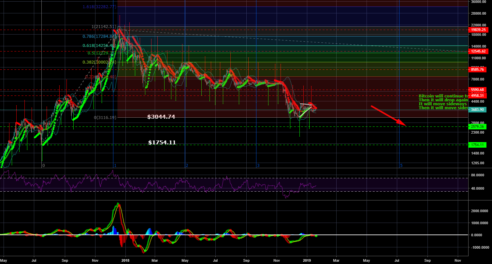Click the green 1754.11 price label
The image size is (492, 264).
coord(477,145)
